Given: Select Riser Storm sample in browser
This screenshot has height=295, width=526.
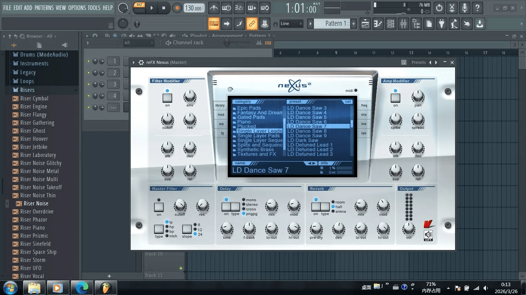Looking at the screenshot, I should pyautogui.click(x=33, y=260).
